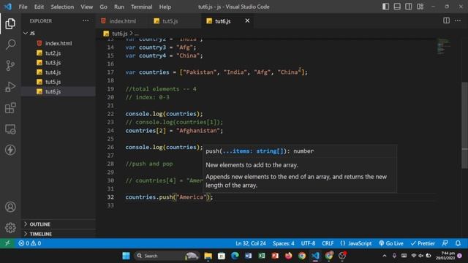Open the Manage gear icon
Viewport: 468px width, 263px height.
(10, 227)
